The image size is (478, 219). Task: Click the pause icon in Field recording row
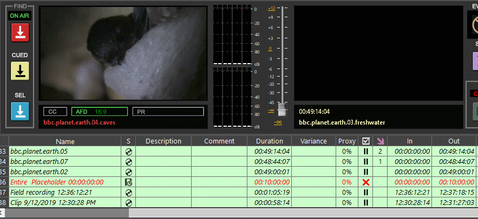click(366, 193)
